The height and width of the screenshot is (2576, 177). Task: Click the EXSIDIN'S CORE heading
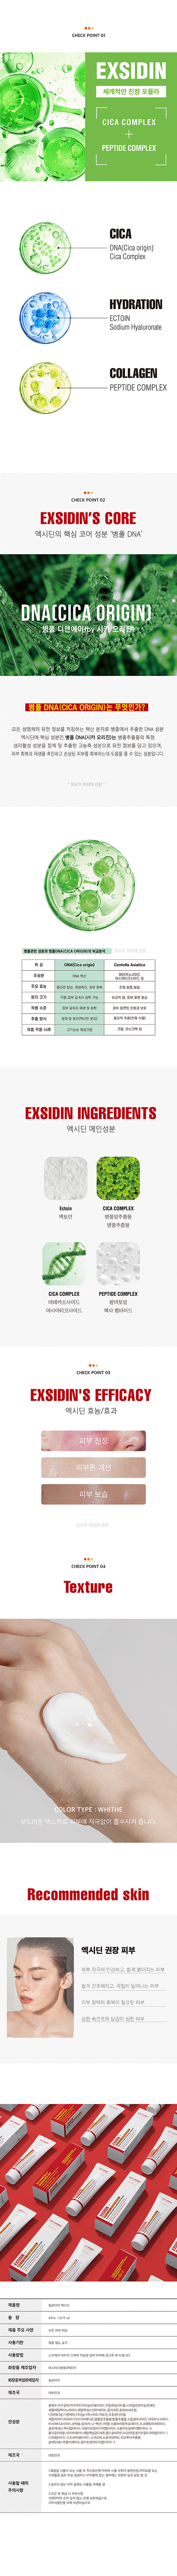pyautogui.click(x=88, y=518)
